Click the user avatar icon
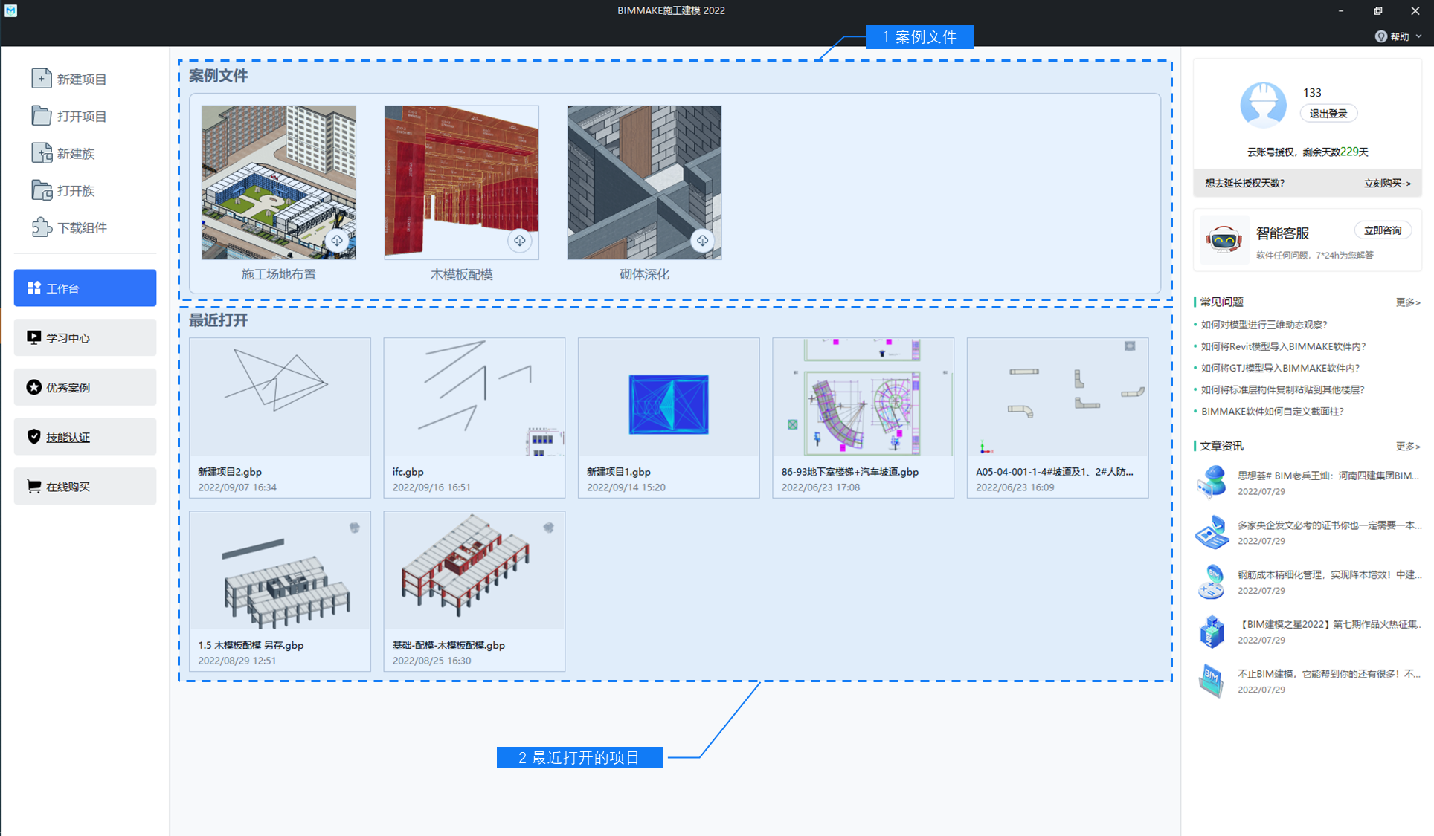 1263,105
